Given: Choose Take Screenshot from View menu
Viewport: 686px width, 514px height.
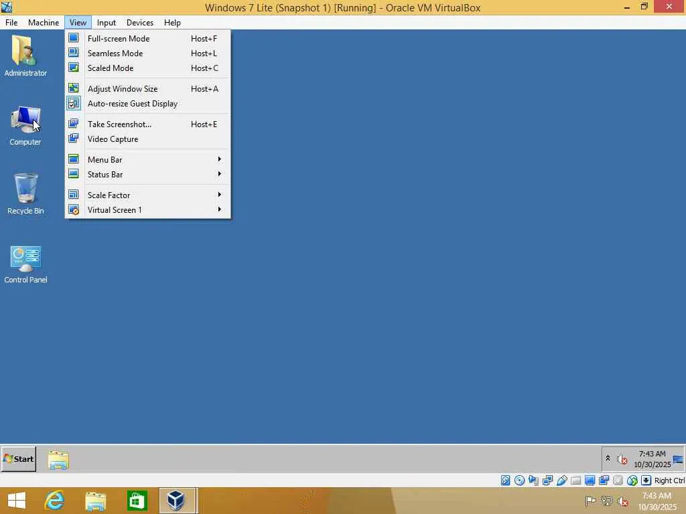Looking at the screenshot, I should coord(148,124).
